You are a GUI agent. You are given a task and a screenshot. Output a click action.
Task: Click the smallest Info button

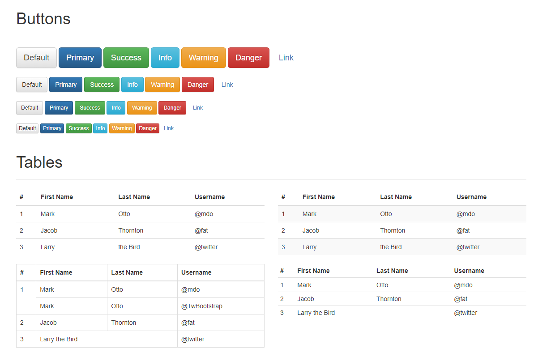tap(100, 128)
